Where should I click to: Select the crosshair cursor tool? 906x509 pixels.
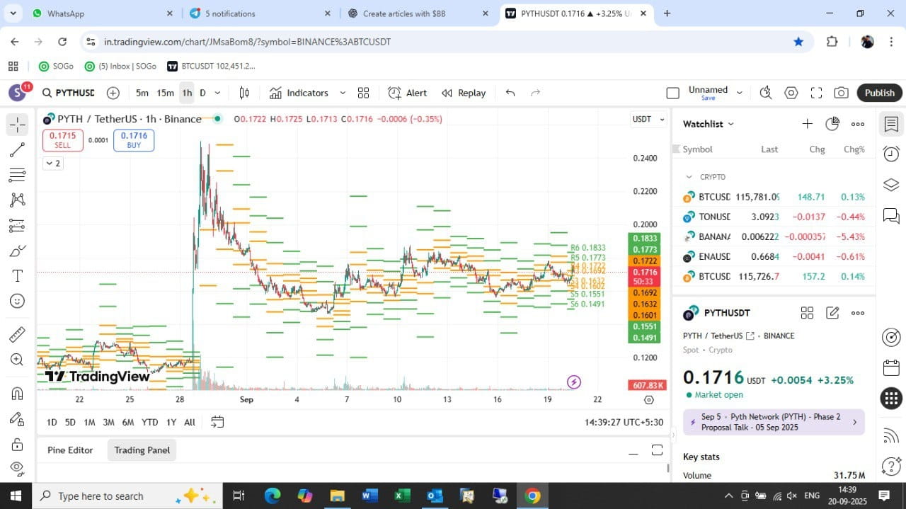[x=18, y=125]
